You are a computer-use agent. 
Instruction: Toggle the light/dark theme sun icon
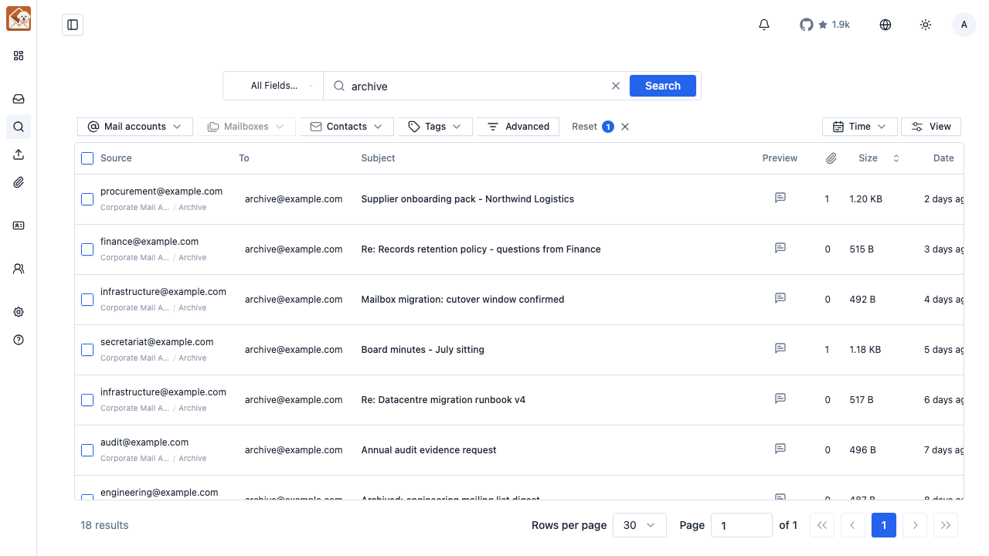pos(926,25)
